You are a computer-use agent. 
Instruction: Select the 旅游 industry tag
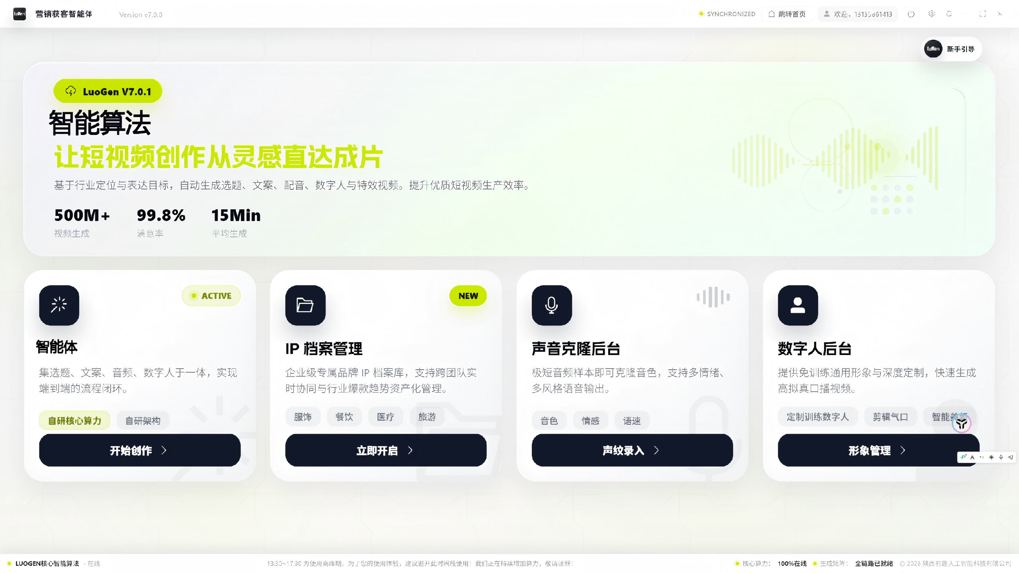pos(427,417)
